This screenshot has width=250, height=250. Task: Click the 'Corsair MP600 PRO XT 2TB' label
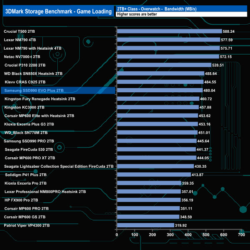point(30,158)
